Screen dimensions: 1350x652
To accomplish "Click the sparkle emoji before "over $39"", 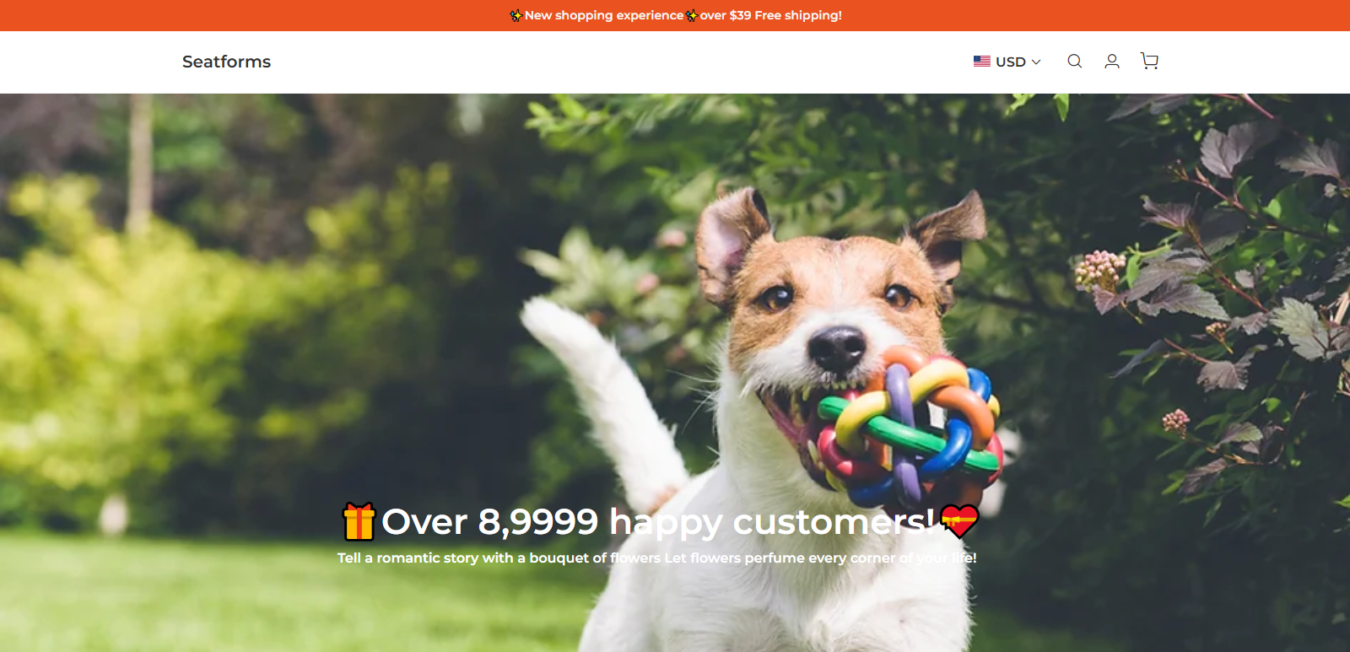I will click(x=692, y=15).
